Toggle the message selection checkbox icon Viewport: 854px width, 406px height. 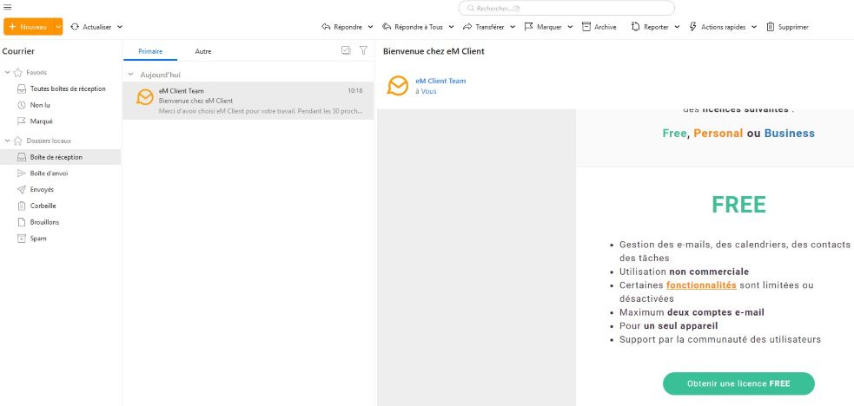346,51
